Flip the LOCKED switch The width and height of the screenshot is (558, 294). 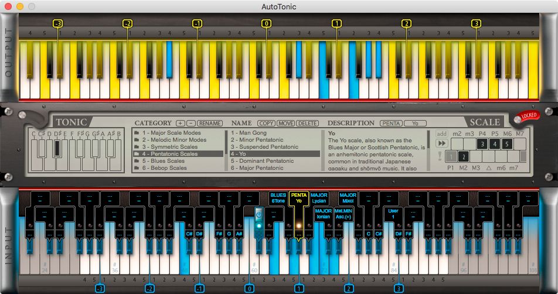pos(527,116)
